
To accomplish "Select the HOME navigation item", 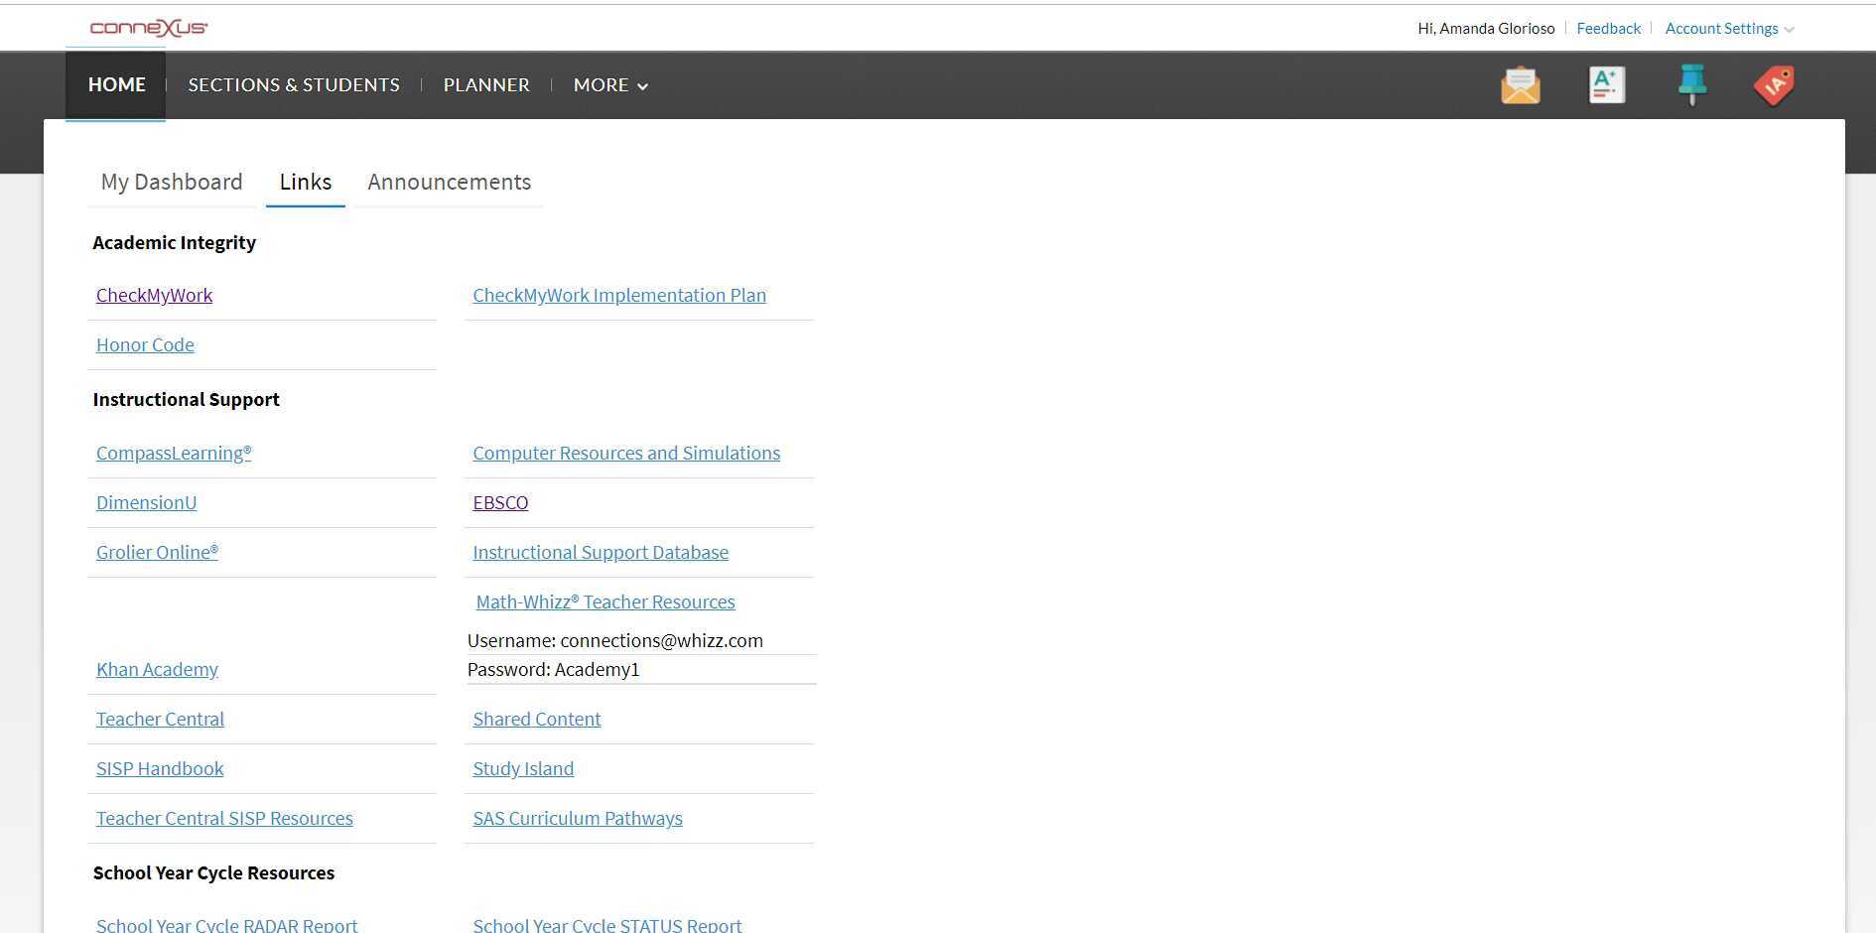I will click(115, 84).
